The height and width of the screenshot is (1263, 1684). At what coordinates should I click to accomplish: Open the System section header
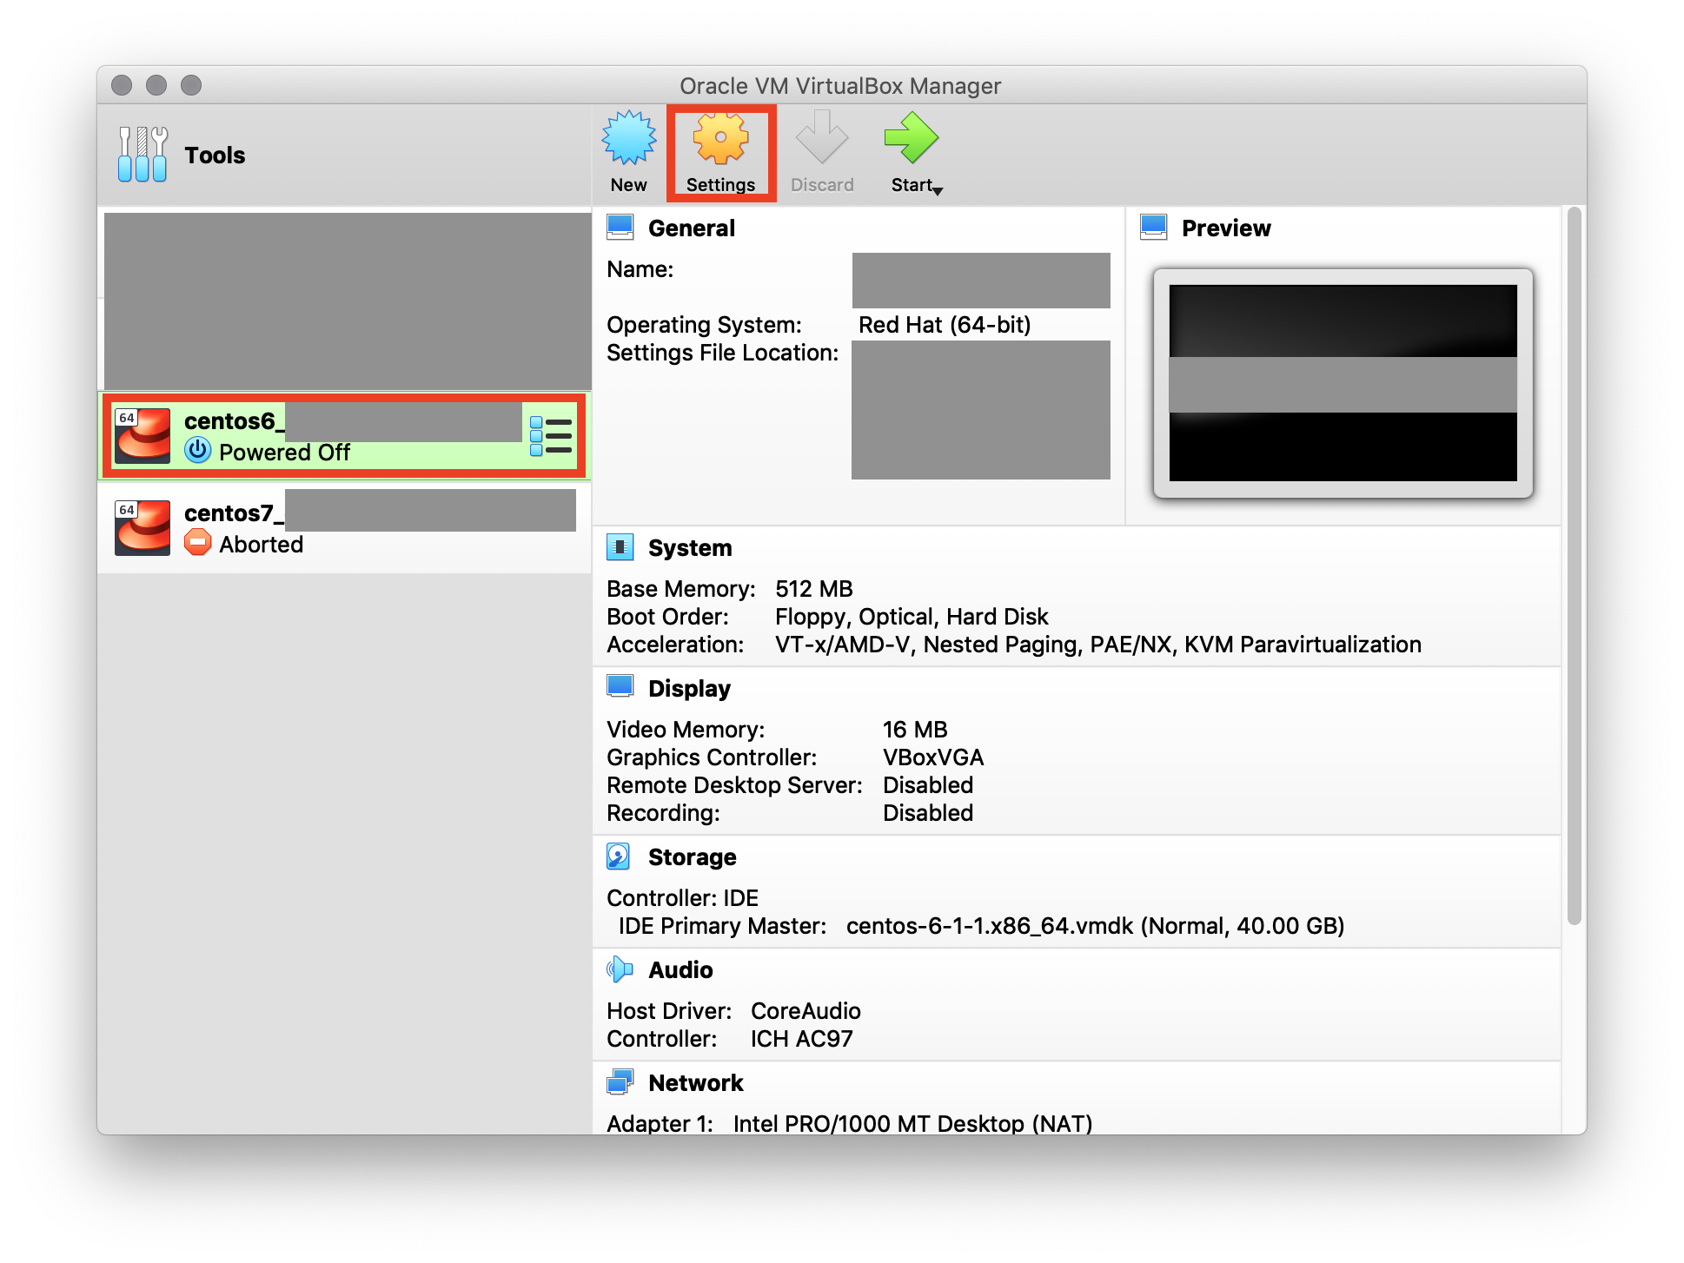tap(690, 548)
